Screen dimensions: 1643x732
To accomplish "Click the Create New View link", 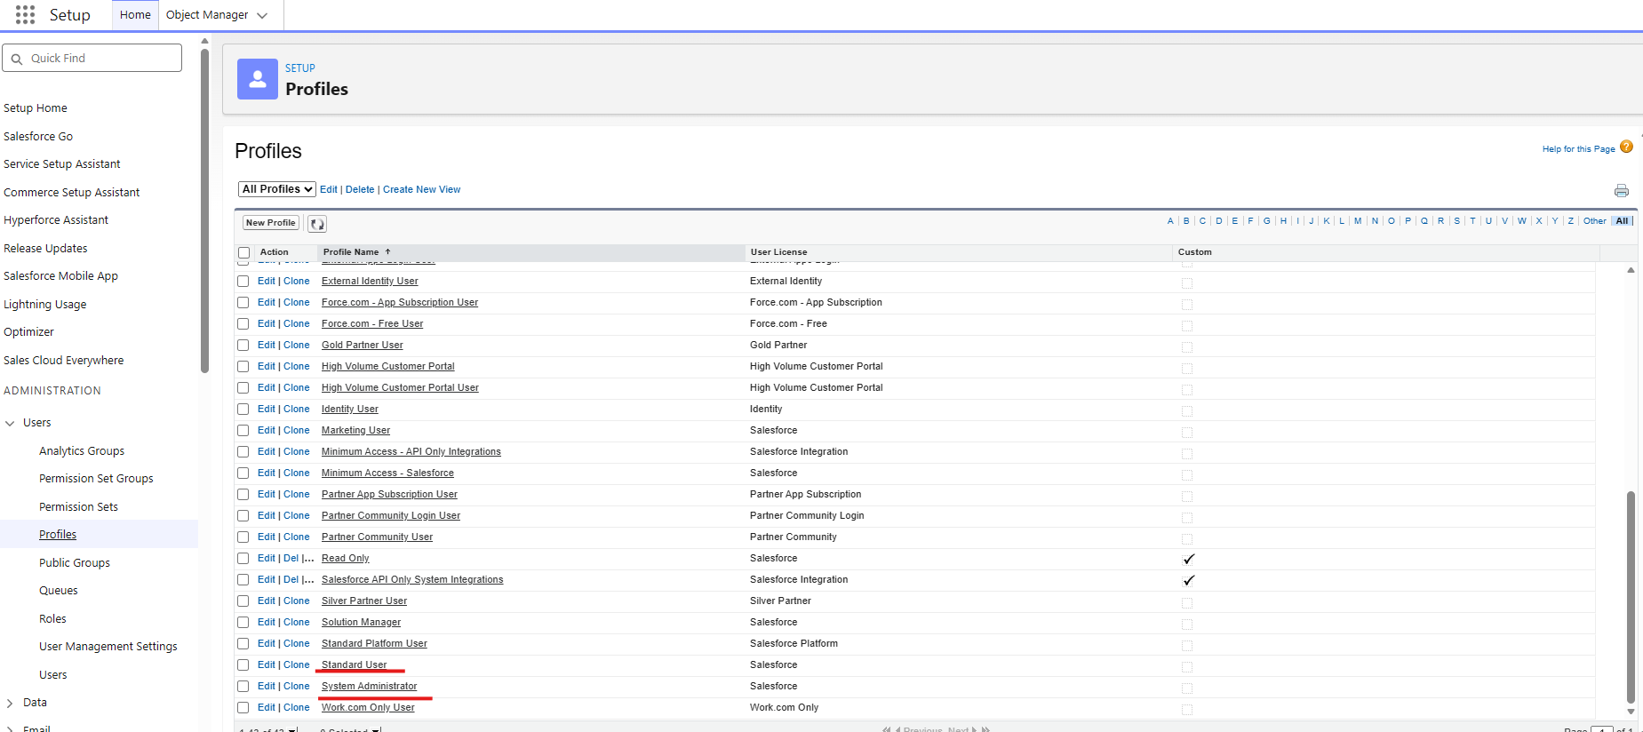I will pos(422,190).
